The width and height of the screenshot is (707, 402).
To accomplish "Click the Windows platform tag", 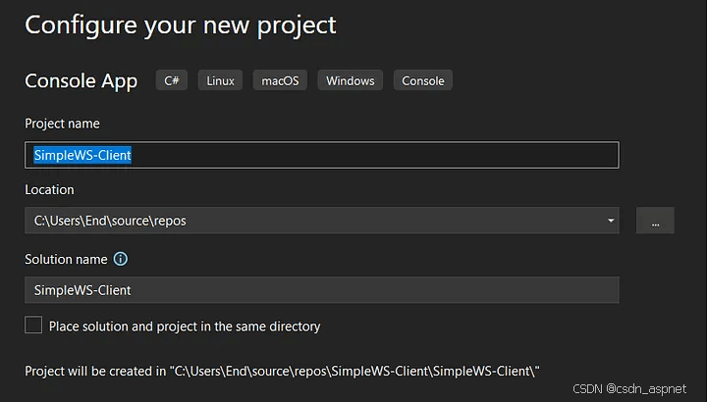I will click(x=351, y=80).
